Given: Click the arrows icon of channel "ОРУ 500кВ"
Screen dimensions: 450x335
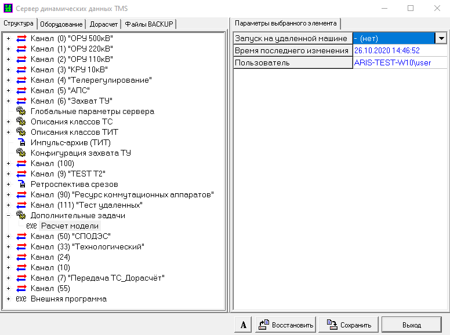Looking at the screenshot, I should click(x=21, y=38).
